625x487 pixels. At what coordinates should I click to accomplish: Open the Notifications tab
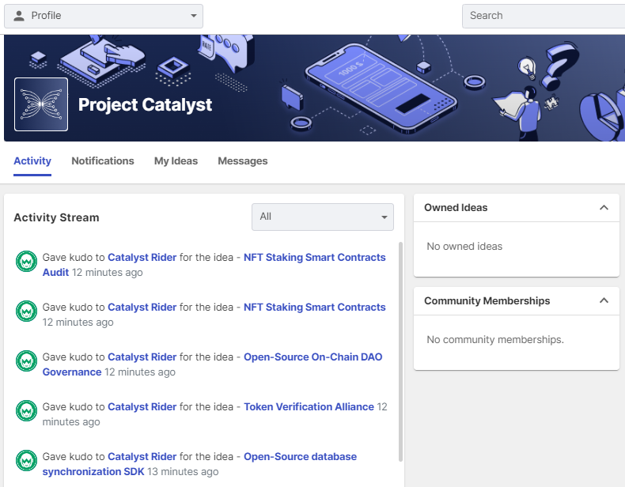pos(102,160)
